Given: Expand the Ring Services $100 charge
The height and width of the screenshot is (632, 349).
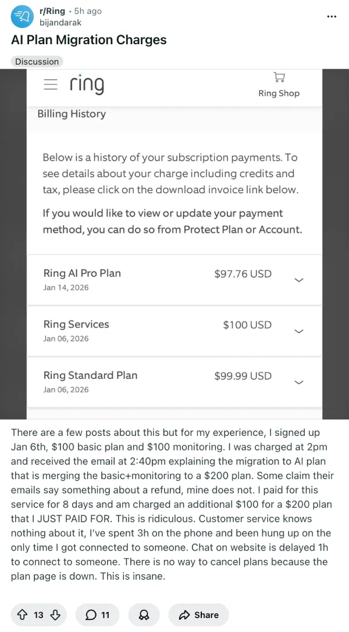Looking at the screenshot, I should pyautogui.click(x=299, y=331).
